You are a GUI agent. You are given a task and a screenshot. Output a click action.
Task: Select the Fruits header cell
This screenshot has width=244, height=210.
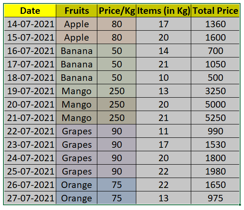click(x=77, y=10)
